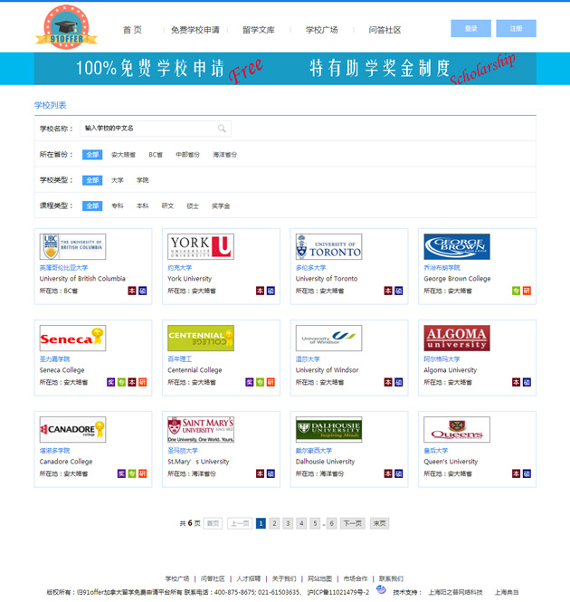This screenshot has height=602, width=570.
Task: Open 留学文库 in the top navigation
Action: 259,30
